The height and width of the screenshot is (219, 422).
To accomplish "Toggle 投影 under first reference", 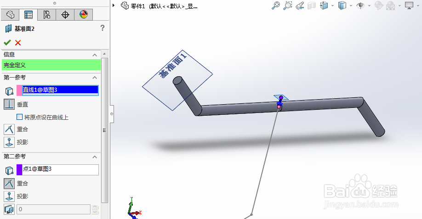I will click(9, 142).
